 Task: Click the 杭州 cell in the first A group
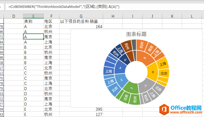tap(51, 32)
